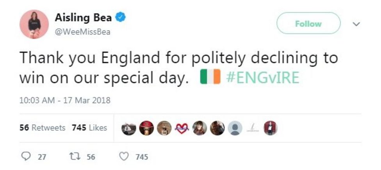Click the first liker avatar in the row
The image size is (381, 170).
pyautogui.click(x=128, y=128)
